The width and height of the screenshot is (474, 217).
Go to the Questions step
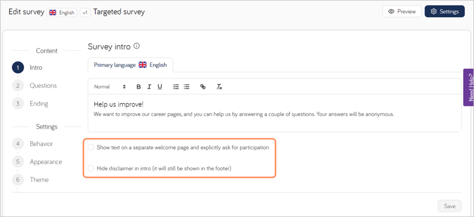[43, 86]
